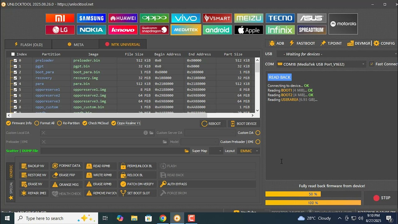This screenshot has height=224, width=398.
Task: Select the Infinix brand logo
Action: 280,30
